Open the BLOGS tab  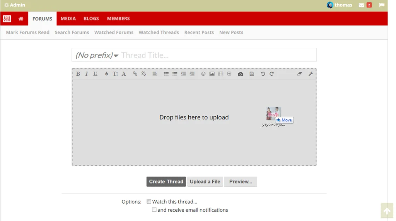click(x=91, y=19)
